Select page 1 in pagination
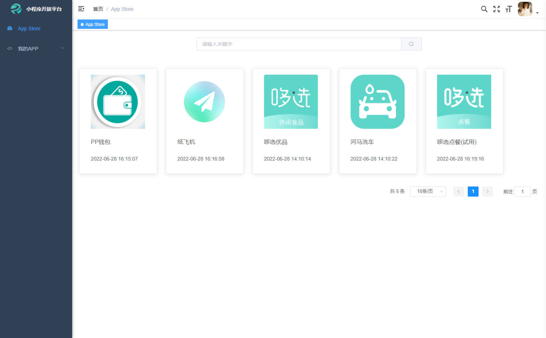Screen dimensions: 546x338 (473, 192)
